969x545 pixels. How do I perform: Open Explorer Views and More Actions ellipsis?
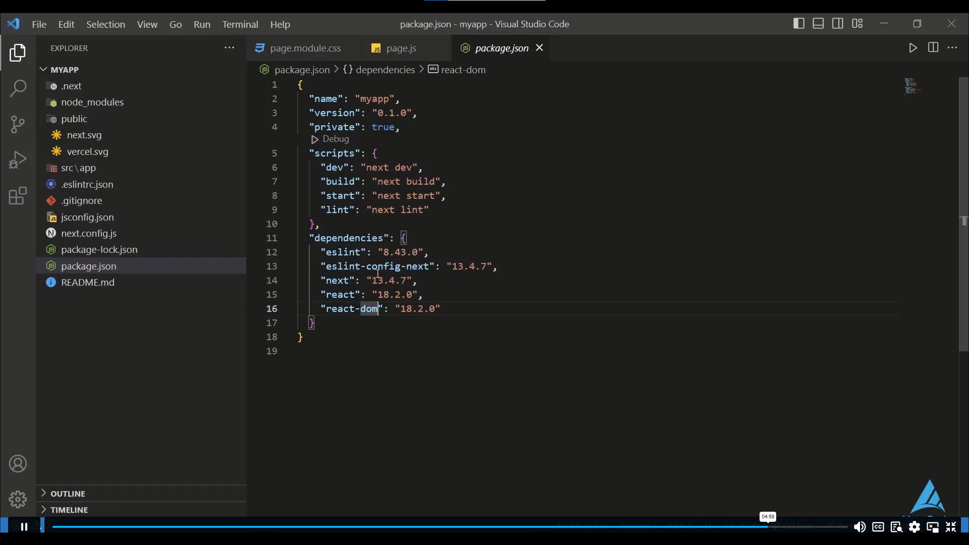click(x=229, y=48)
